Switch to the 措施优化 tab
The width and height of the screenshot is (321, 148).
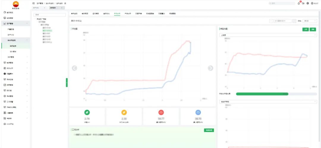tap(106, 13)
